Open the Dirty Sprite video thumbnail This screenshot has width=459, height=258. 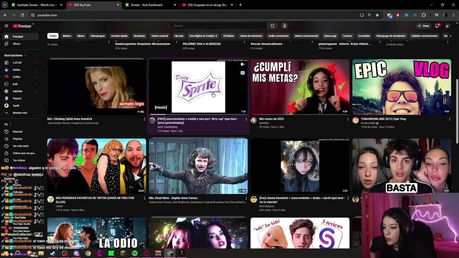tap(198, 87)
